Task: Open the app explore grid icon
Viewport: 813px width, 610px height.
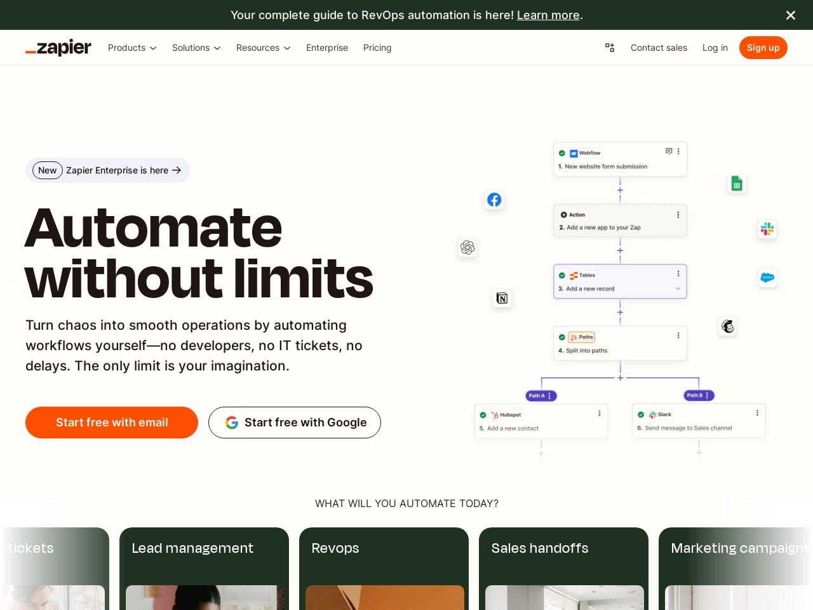Action: tap(610, 48)
